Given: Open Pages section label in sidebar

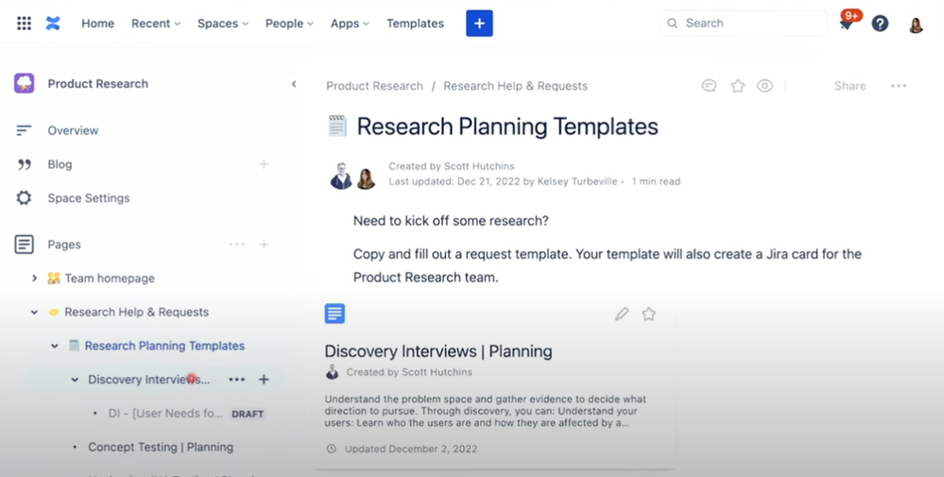Looking at the screenshot, I should pos(64,245).
